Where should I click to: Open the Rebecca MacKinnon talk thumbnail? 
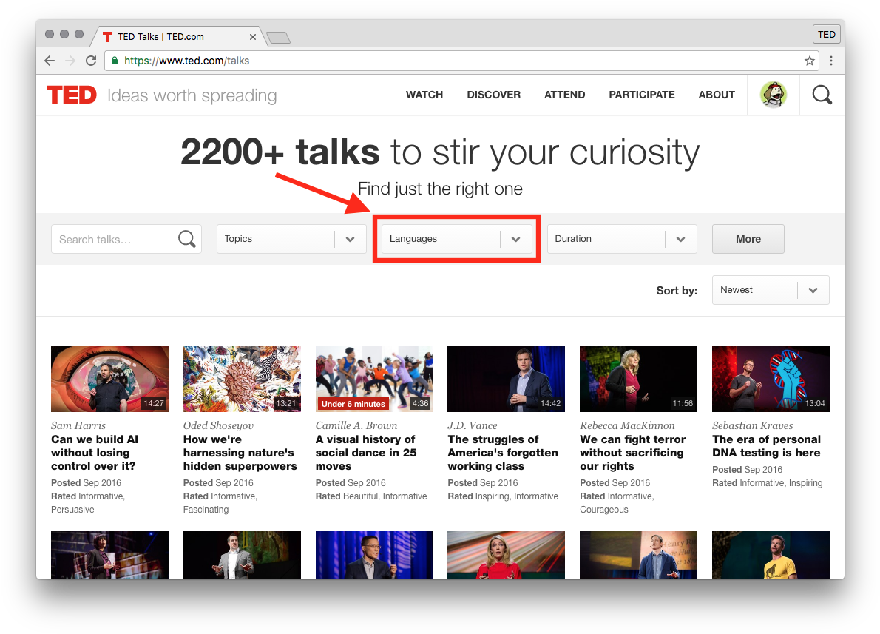click(x=639, y=379)
